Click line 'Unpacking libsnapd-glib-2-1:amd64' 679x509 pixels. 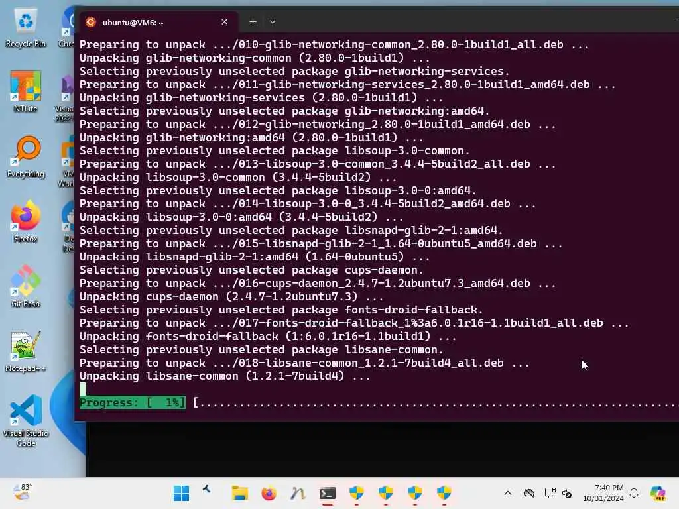[x=255, y=256]
